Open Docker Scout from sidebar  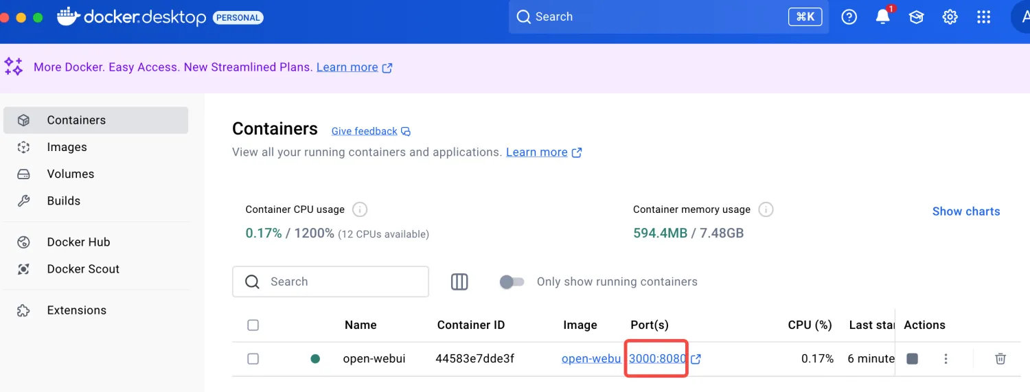pyautogui.click(x=95, y=269)
